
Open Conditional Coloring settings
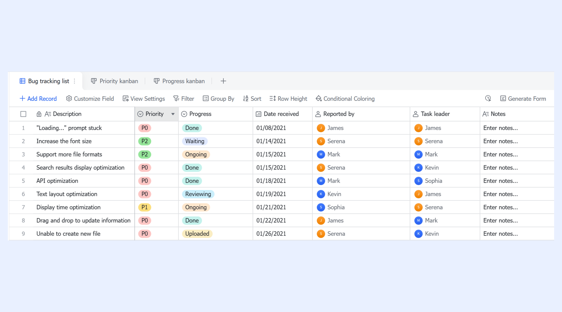(345, 99)
